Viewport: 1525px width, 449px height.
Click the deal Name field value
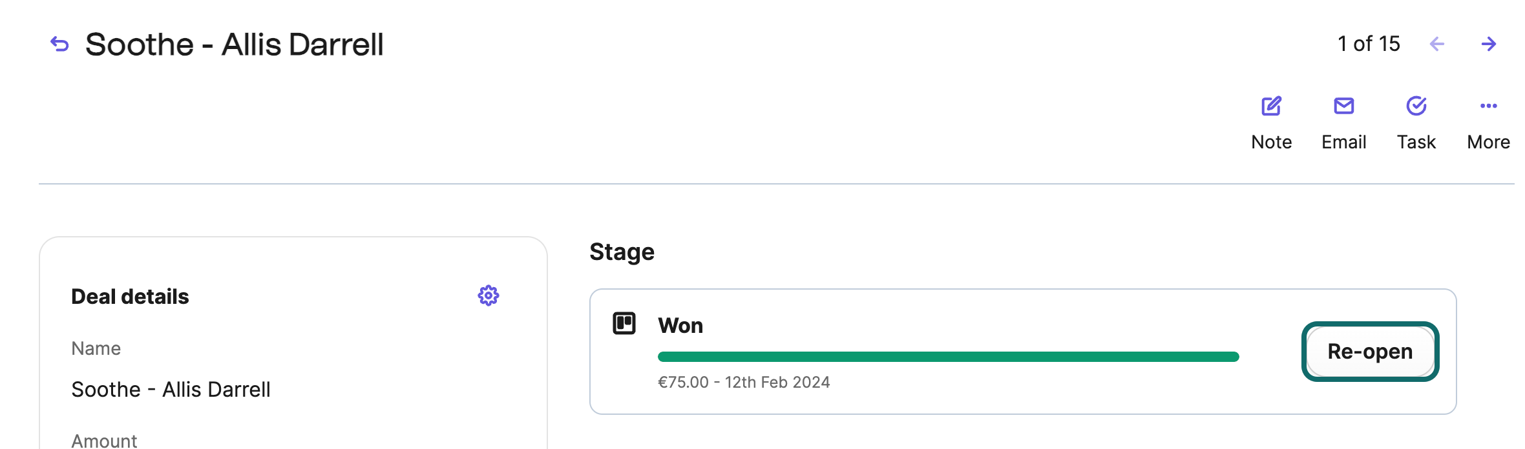[171, 390]
